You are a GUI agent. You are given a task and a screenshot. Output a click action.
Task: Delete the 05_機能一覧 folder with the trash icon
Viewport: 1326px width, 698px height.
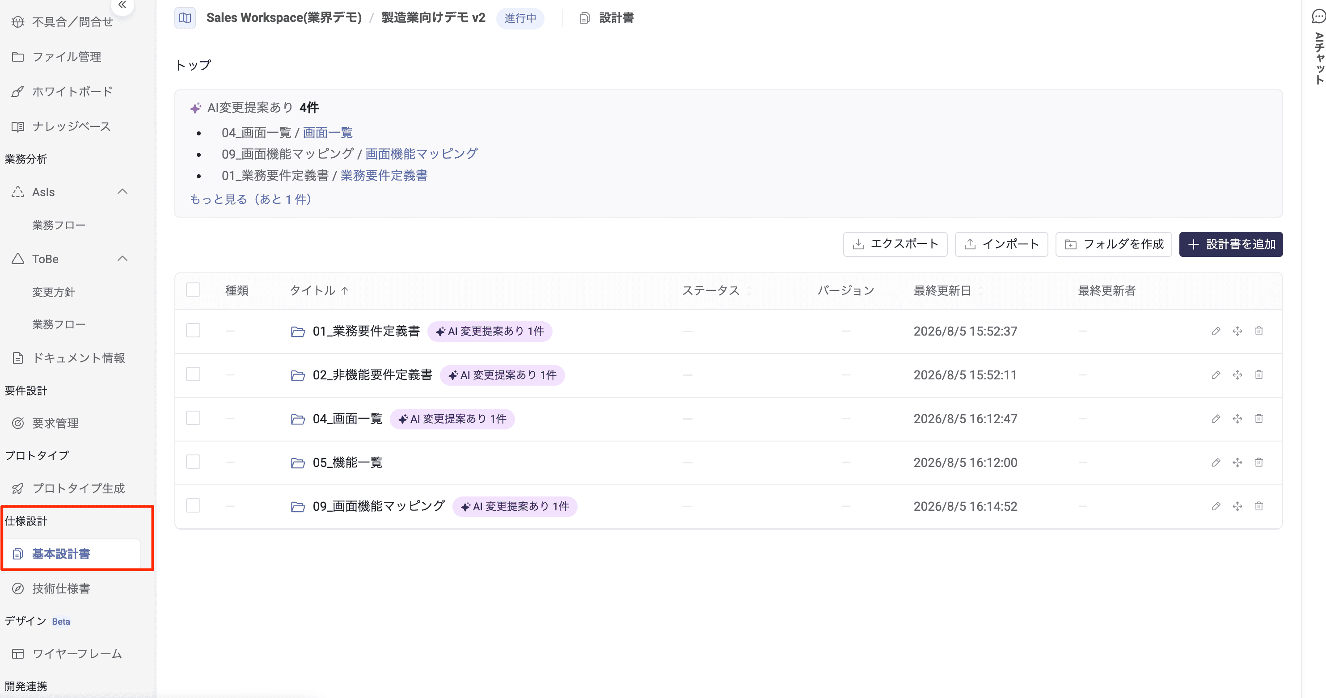(1259, 463)
